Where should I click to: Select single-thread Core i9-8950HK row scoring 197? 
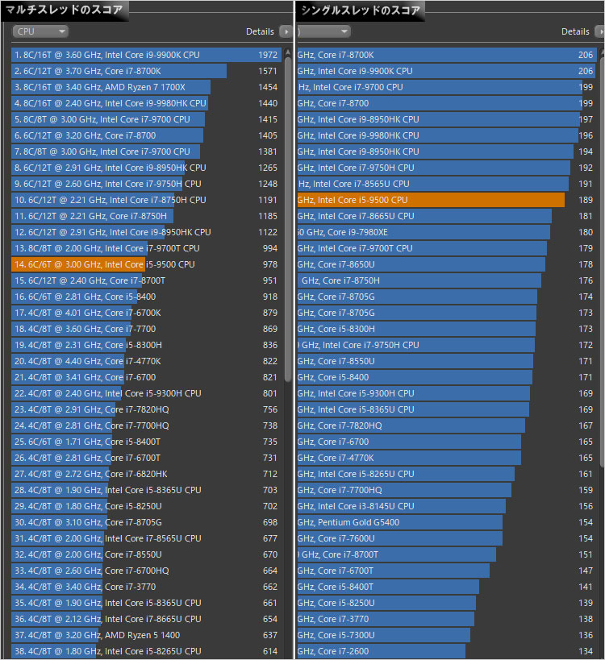point(447,119)
